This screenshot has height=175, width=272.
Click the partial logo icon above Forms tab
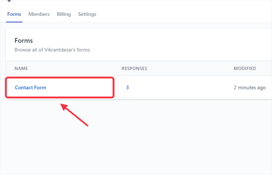point(9,1)
